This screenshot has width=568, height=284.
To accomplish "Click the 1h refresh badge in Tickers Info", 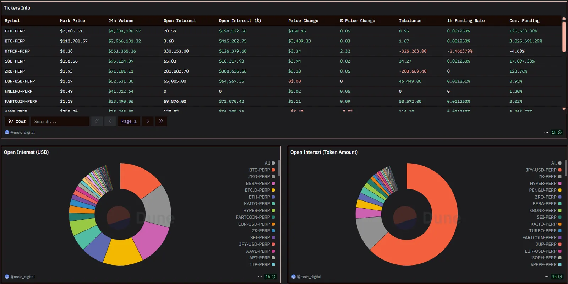I will point(557,132).
